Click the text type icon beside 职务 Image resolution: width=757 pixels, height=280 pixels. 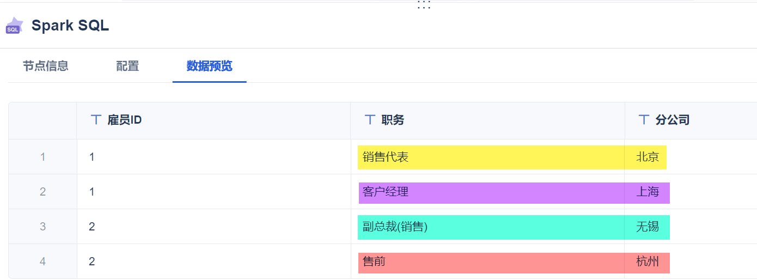point(370,120)
